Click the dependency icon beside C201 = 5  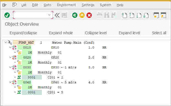(19, 92)
